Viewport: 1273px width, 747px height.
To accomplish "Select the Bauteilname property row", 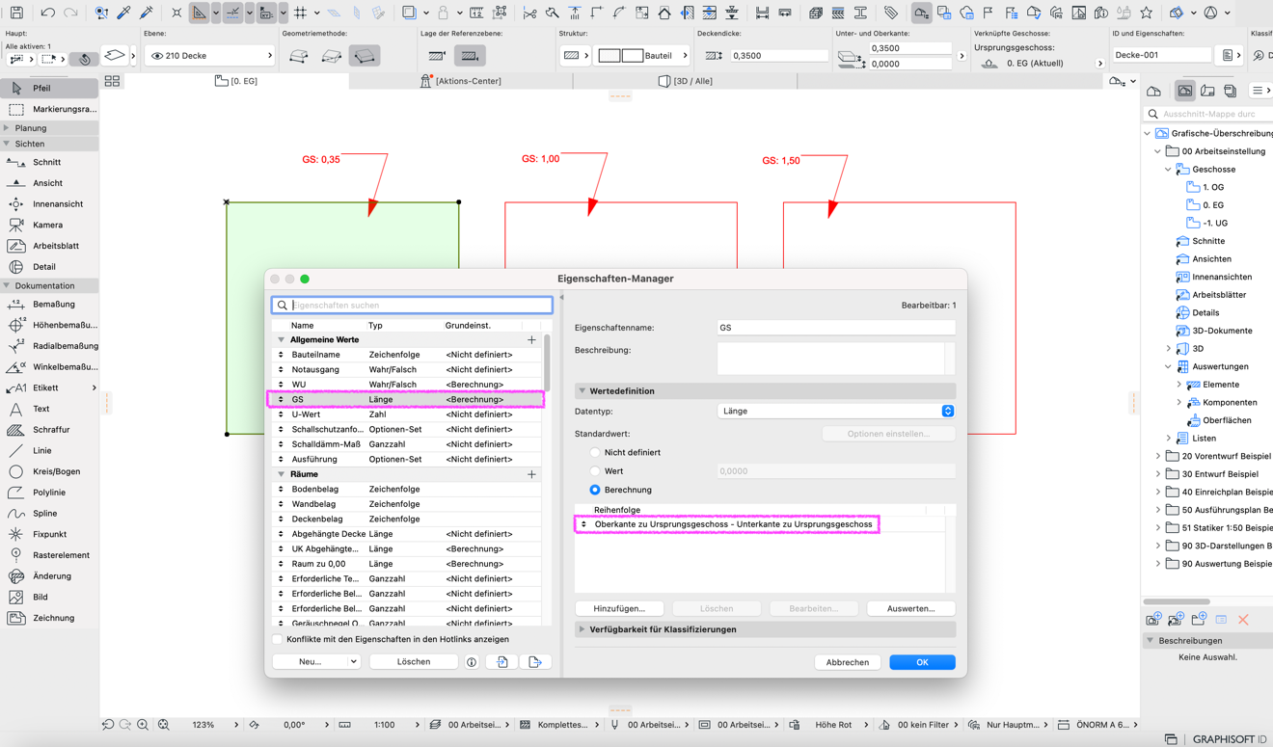I will pos(405,355).
